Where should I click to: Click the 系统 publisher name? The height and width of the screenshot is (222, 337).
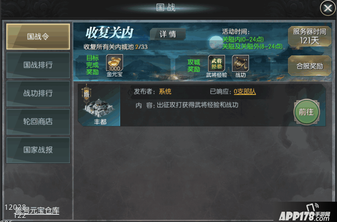coord(165,92)
